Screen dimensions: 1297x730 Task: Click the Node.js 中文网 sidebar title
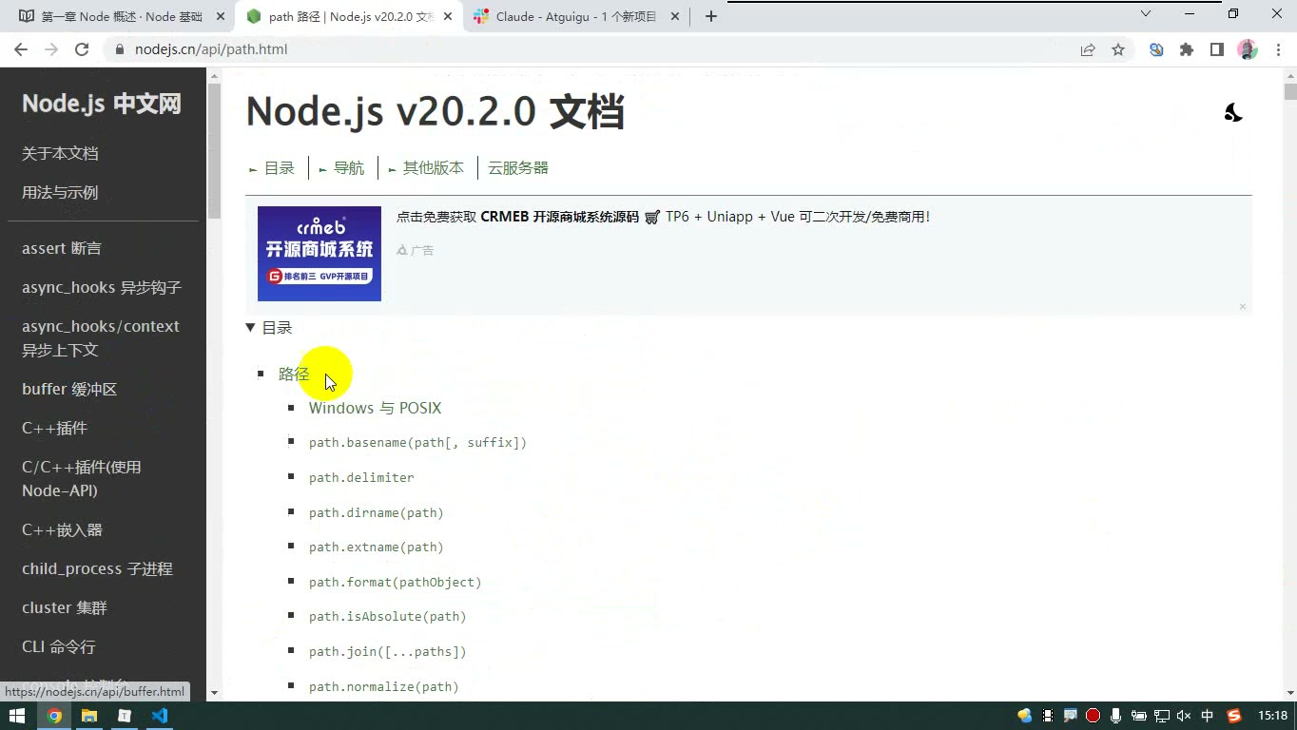click(102, 104)
